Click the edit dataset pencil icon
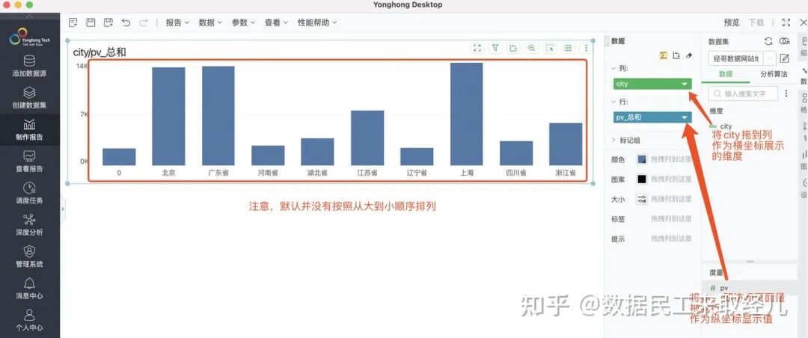Viewport: 808px width, 338px height. click(x=784, y=58)
